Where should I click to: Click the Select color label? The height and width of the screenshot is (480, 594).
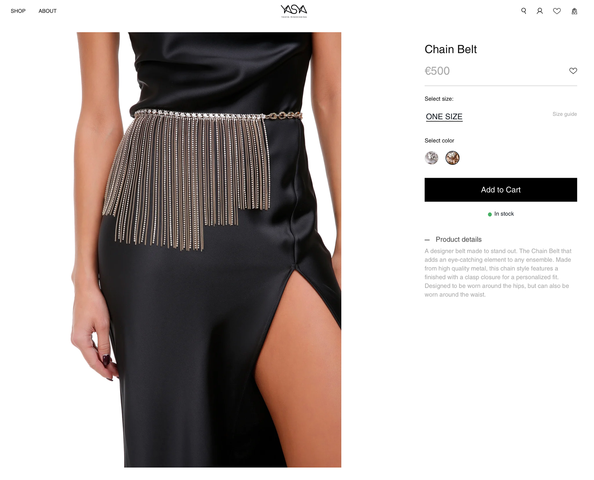tap(439, 141)
